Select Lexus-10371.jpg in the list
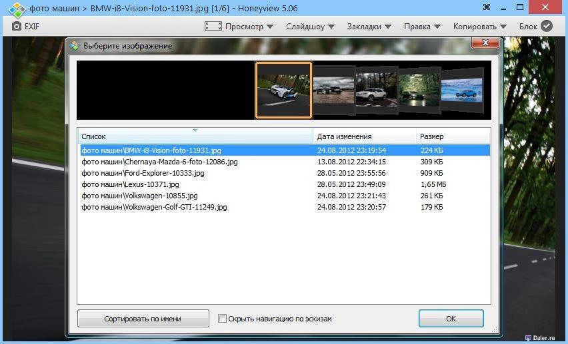Screen dimensions: 568x344 [x=130, y=184]
